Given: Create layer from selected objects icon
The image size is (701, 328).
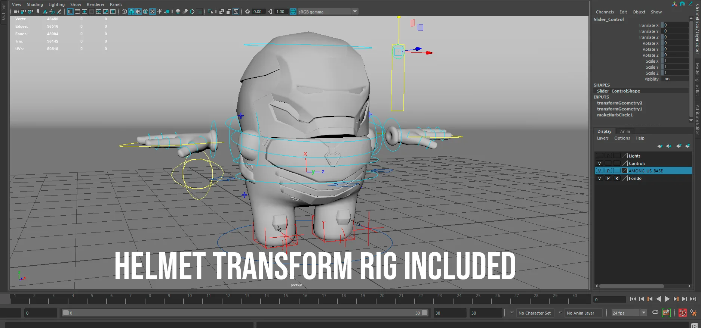Looking at the screenshot, I should tap(688, 146).
